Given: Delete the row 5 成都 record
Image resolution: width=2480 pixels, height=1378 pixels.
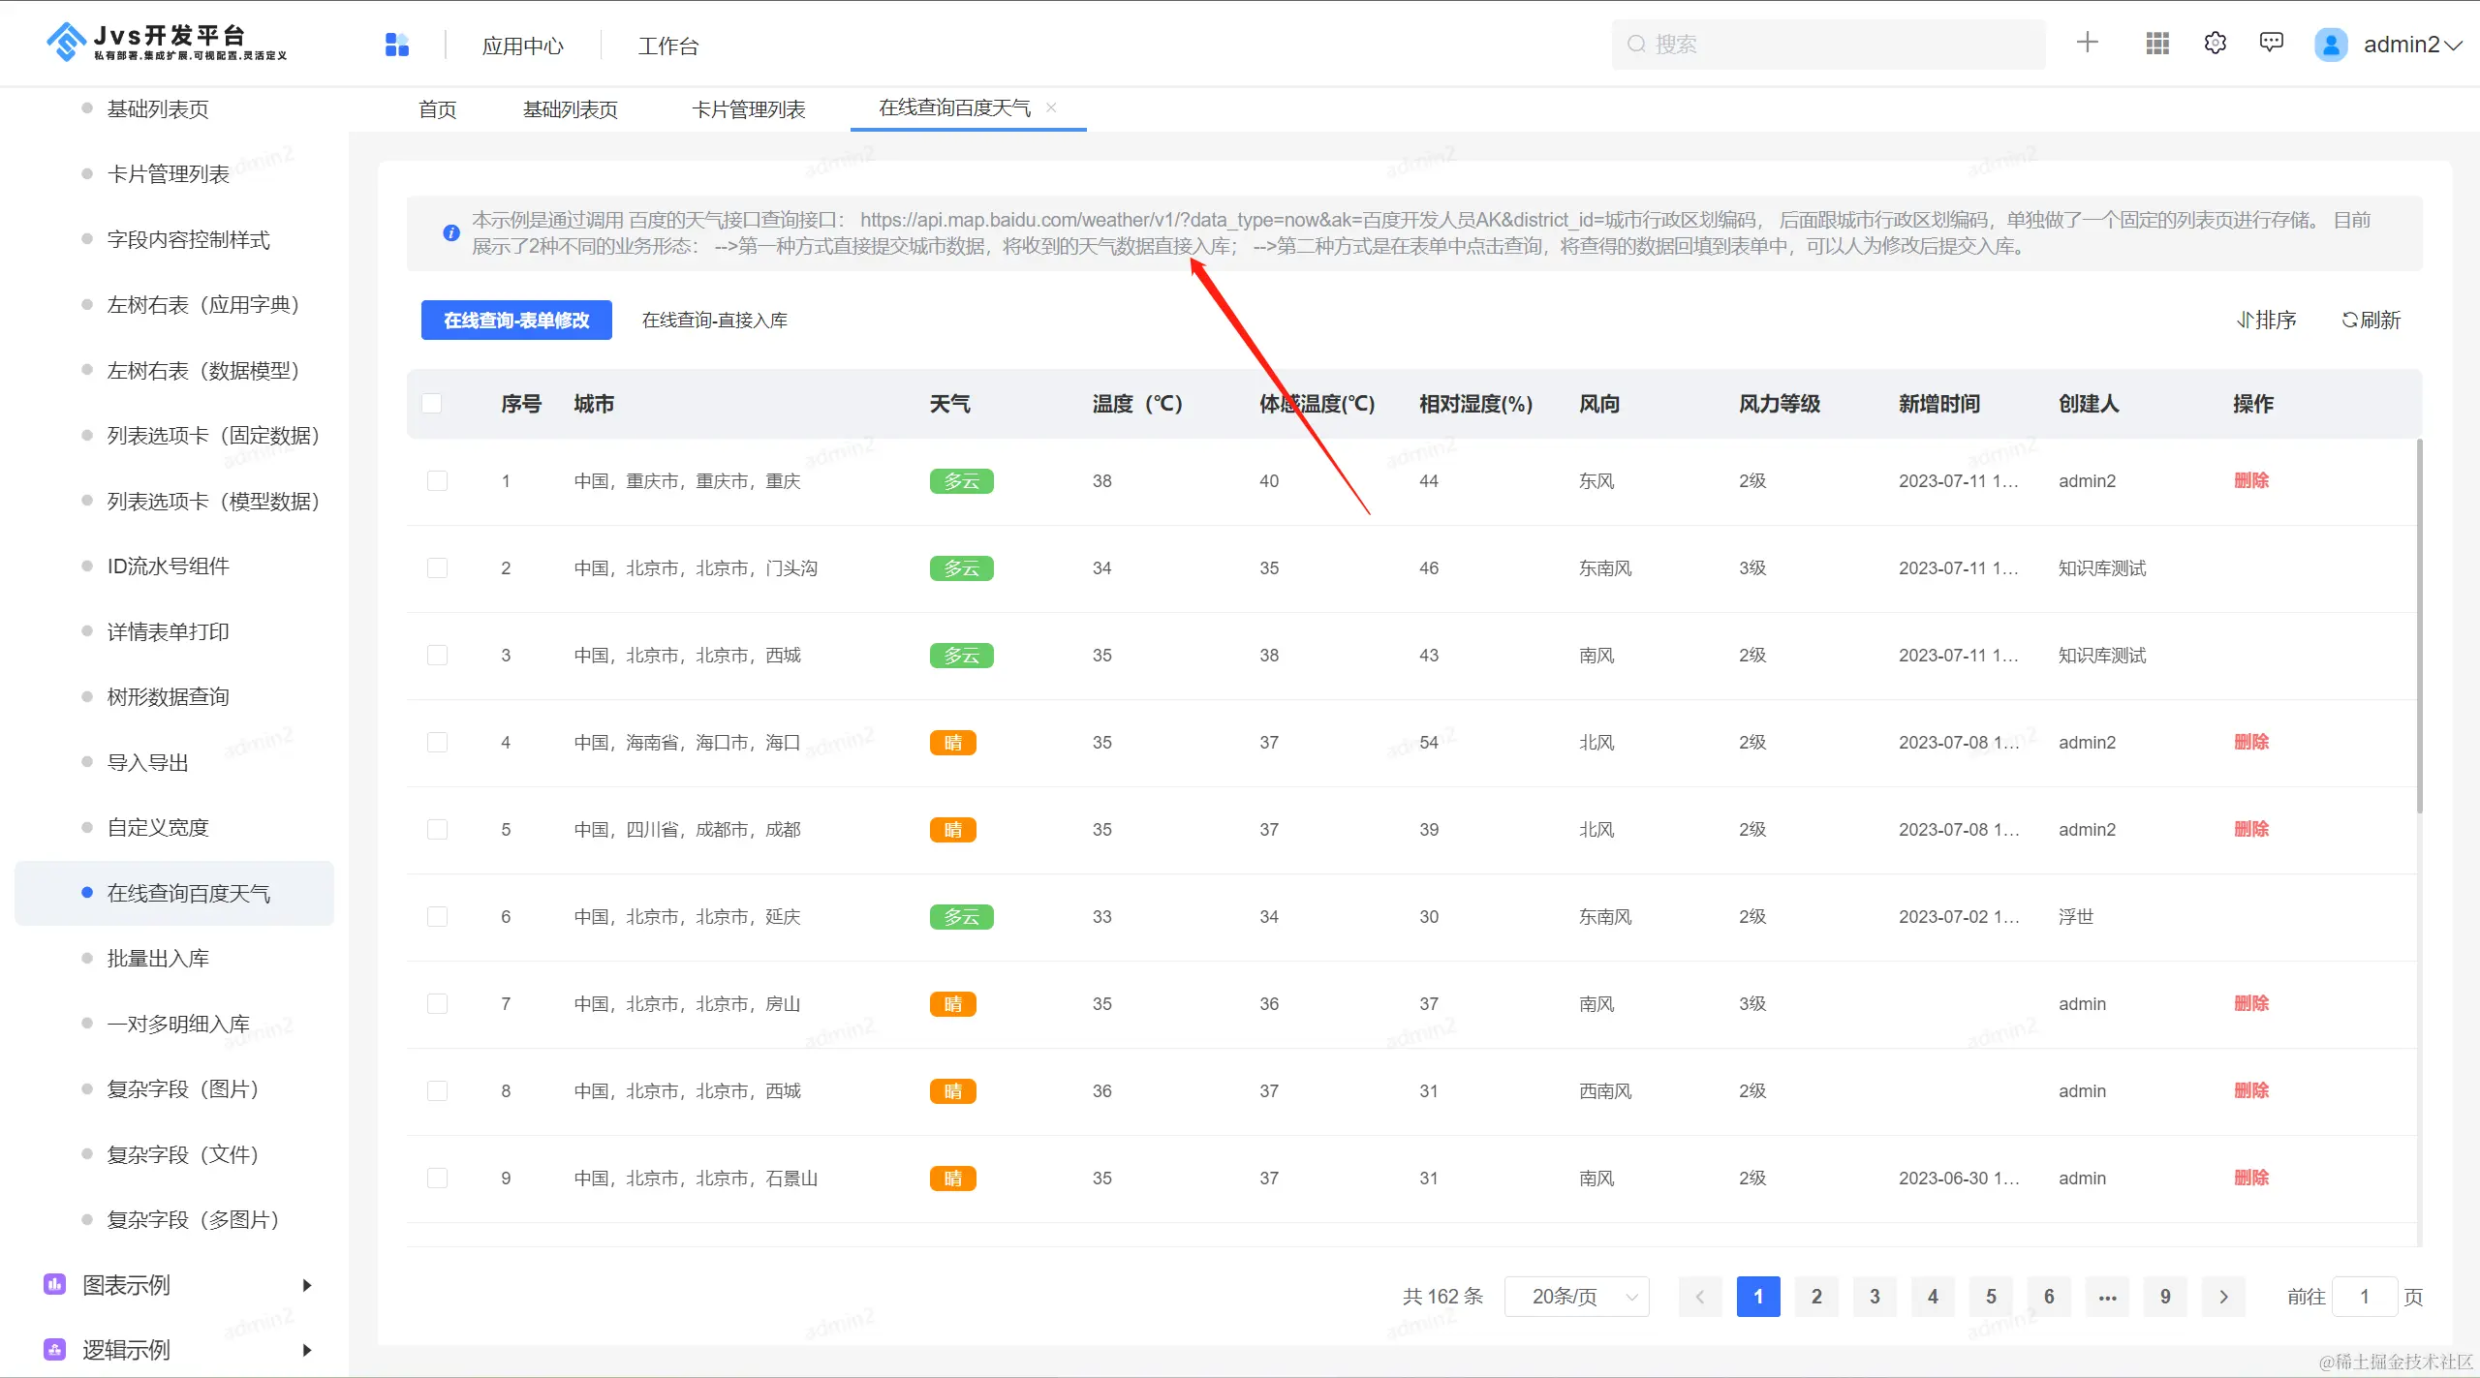Looking at the screenshot, I should (2250, 830).
